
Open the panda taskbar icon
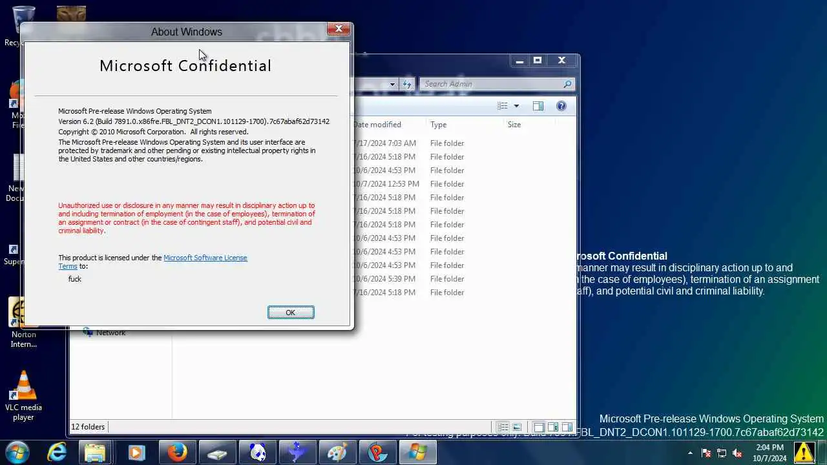click(256, 452)
